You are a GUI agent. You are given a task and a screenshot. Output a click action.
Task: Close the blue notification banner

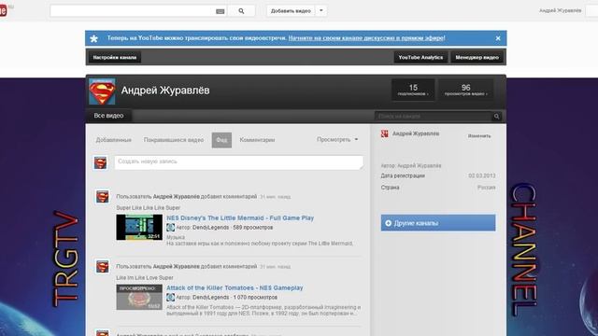[x=498, y=38]
